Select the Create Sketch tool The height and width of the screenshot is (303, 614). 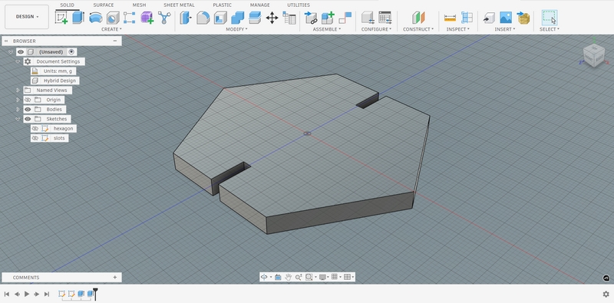(61, 18)
